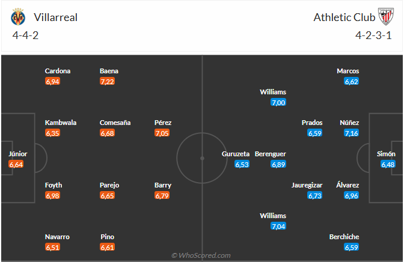
Task: Select player Comesaña in midfield
Action: [116, 123]
